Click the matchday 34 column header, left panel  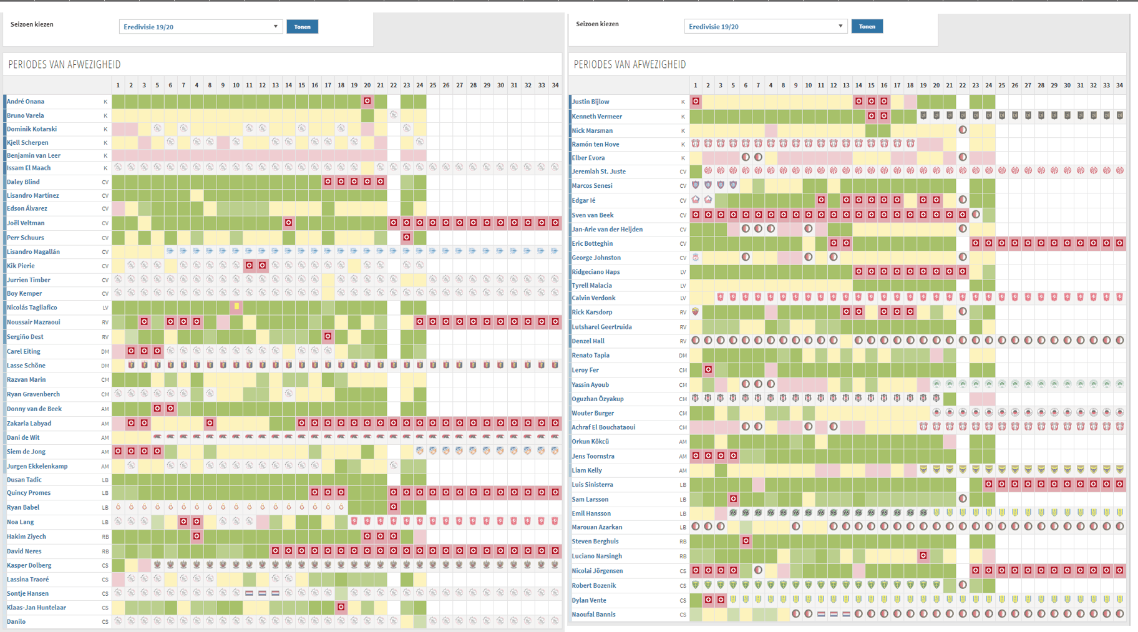pyautogui.click(x=555, y=85)
